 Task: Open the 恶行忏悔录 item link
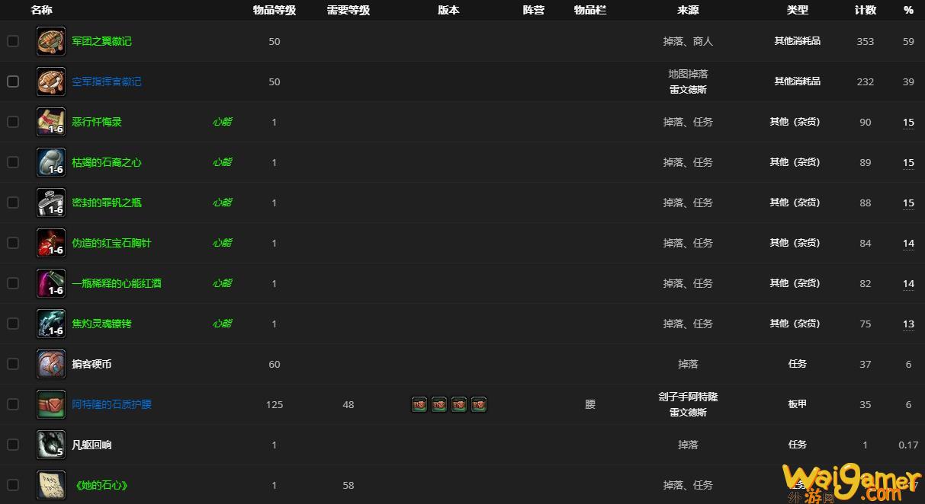pyautogui.click(x=97, y=122)
